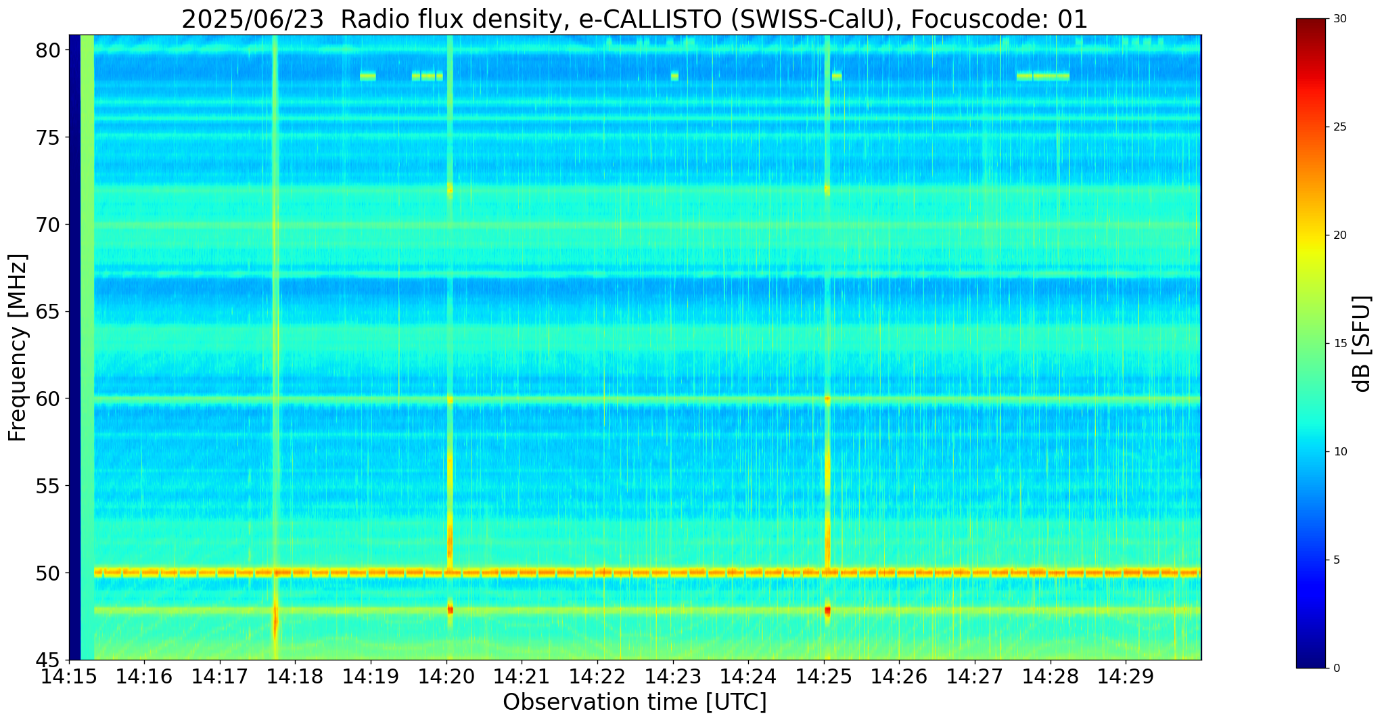The image size is (1382, 722).
Task: Click the 14:20 time tick label
Action: pyautogui.click(x=446, y=677)
